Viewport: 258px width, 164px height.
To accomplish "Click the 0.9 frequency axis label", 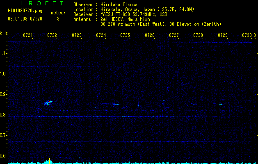I will coord(3,94).
